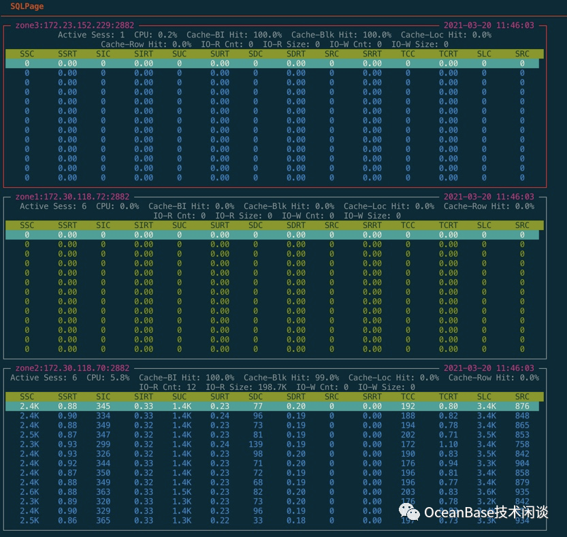Click the SSC value 2.6K
This screenshot has height=537, width=567.
(x=29, y=492)
